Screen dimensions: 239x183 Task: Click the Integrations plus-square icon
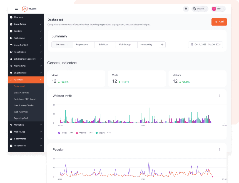point(11,146)
